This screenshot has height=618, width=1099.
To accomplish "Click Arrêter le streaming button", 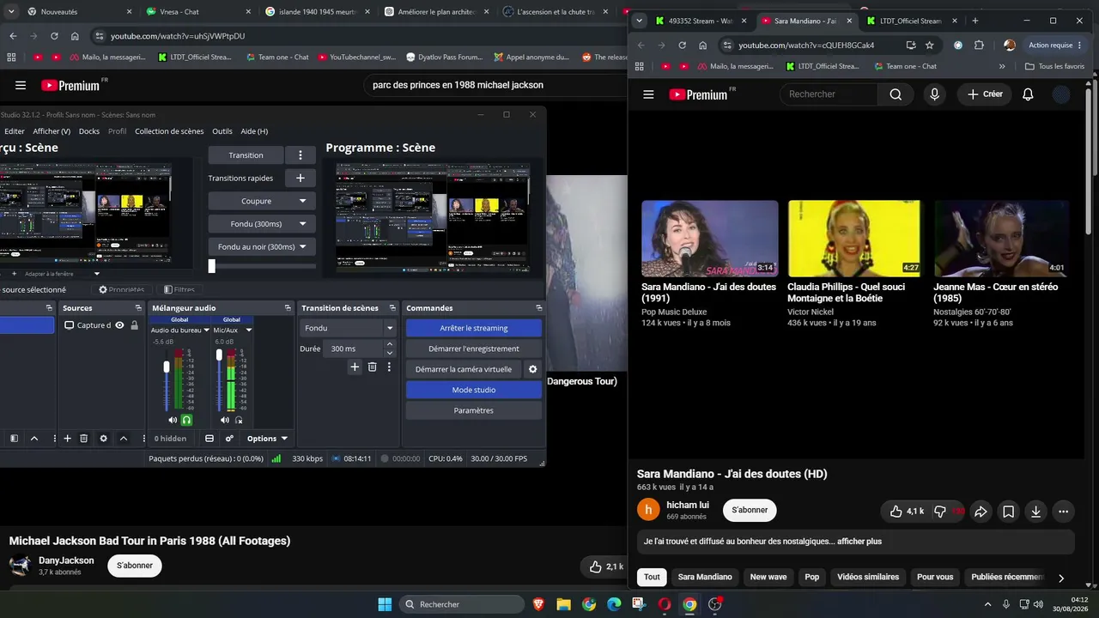I will pos(474,328).
